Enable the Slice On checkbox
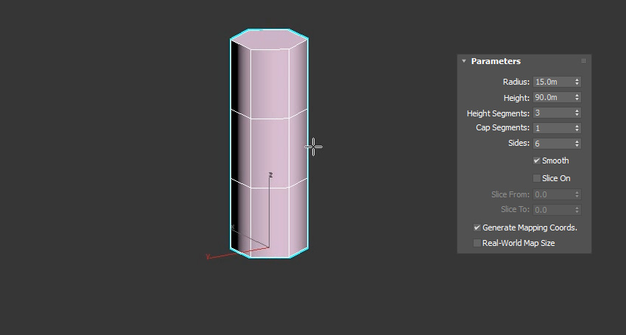This screenshot has height=335, width=626. 537,178
